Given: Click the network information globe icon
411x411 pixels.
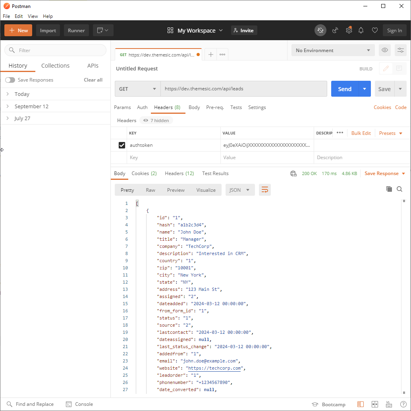Looking at the screenshot, I should point(293,173).
